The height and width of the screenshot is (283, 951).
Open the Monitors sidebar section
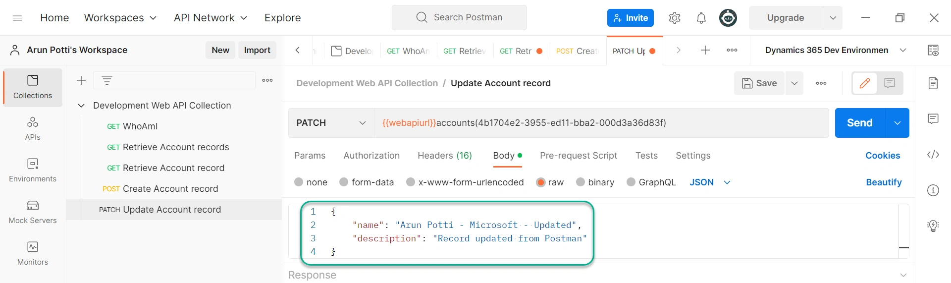pos(33,254)
